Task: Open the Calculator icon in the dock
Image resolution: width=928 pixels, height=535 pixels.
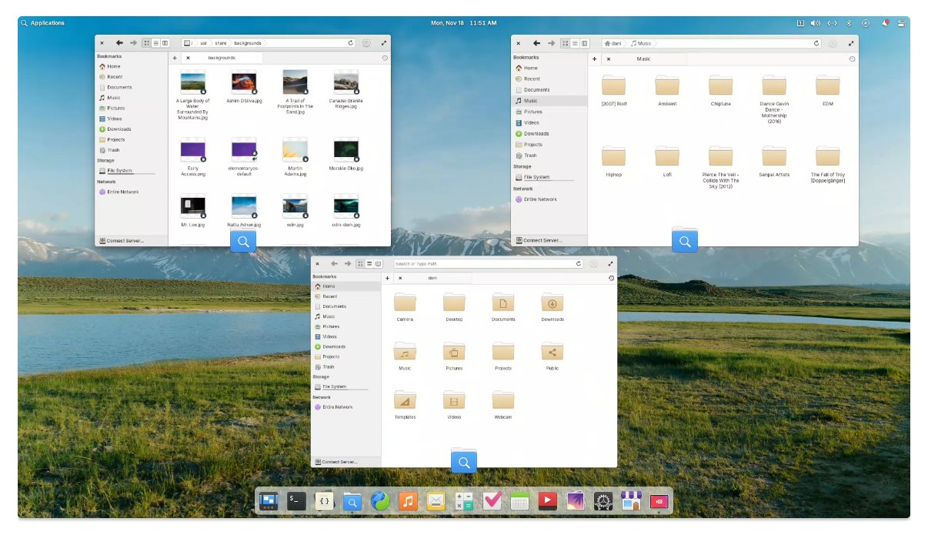Action: (463, 501)
